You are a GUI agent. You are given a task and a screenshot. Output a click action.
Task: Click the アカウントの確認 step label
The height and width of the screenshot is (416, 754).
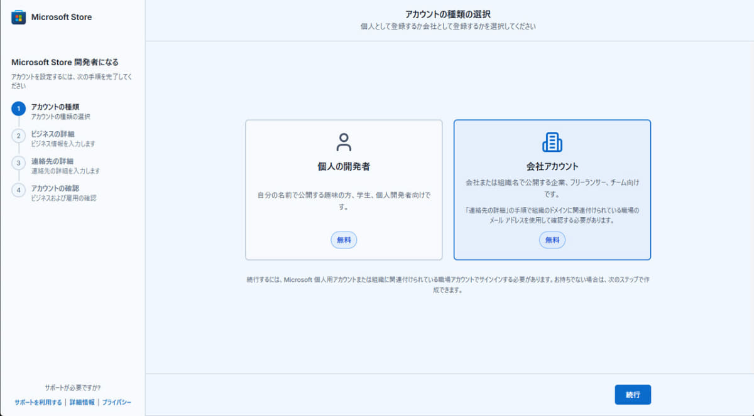pyautogui.click(x=55, y=188)
